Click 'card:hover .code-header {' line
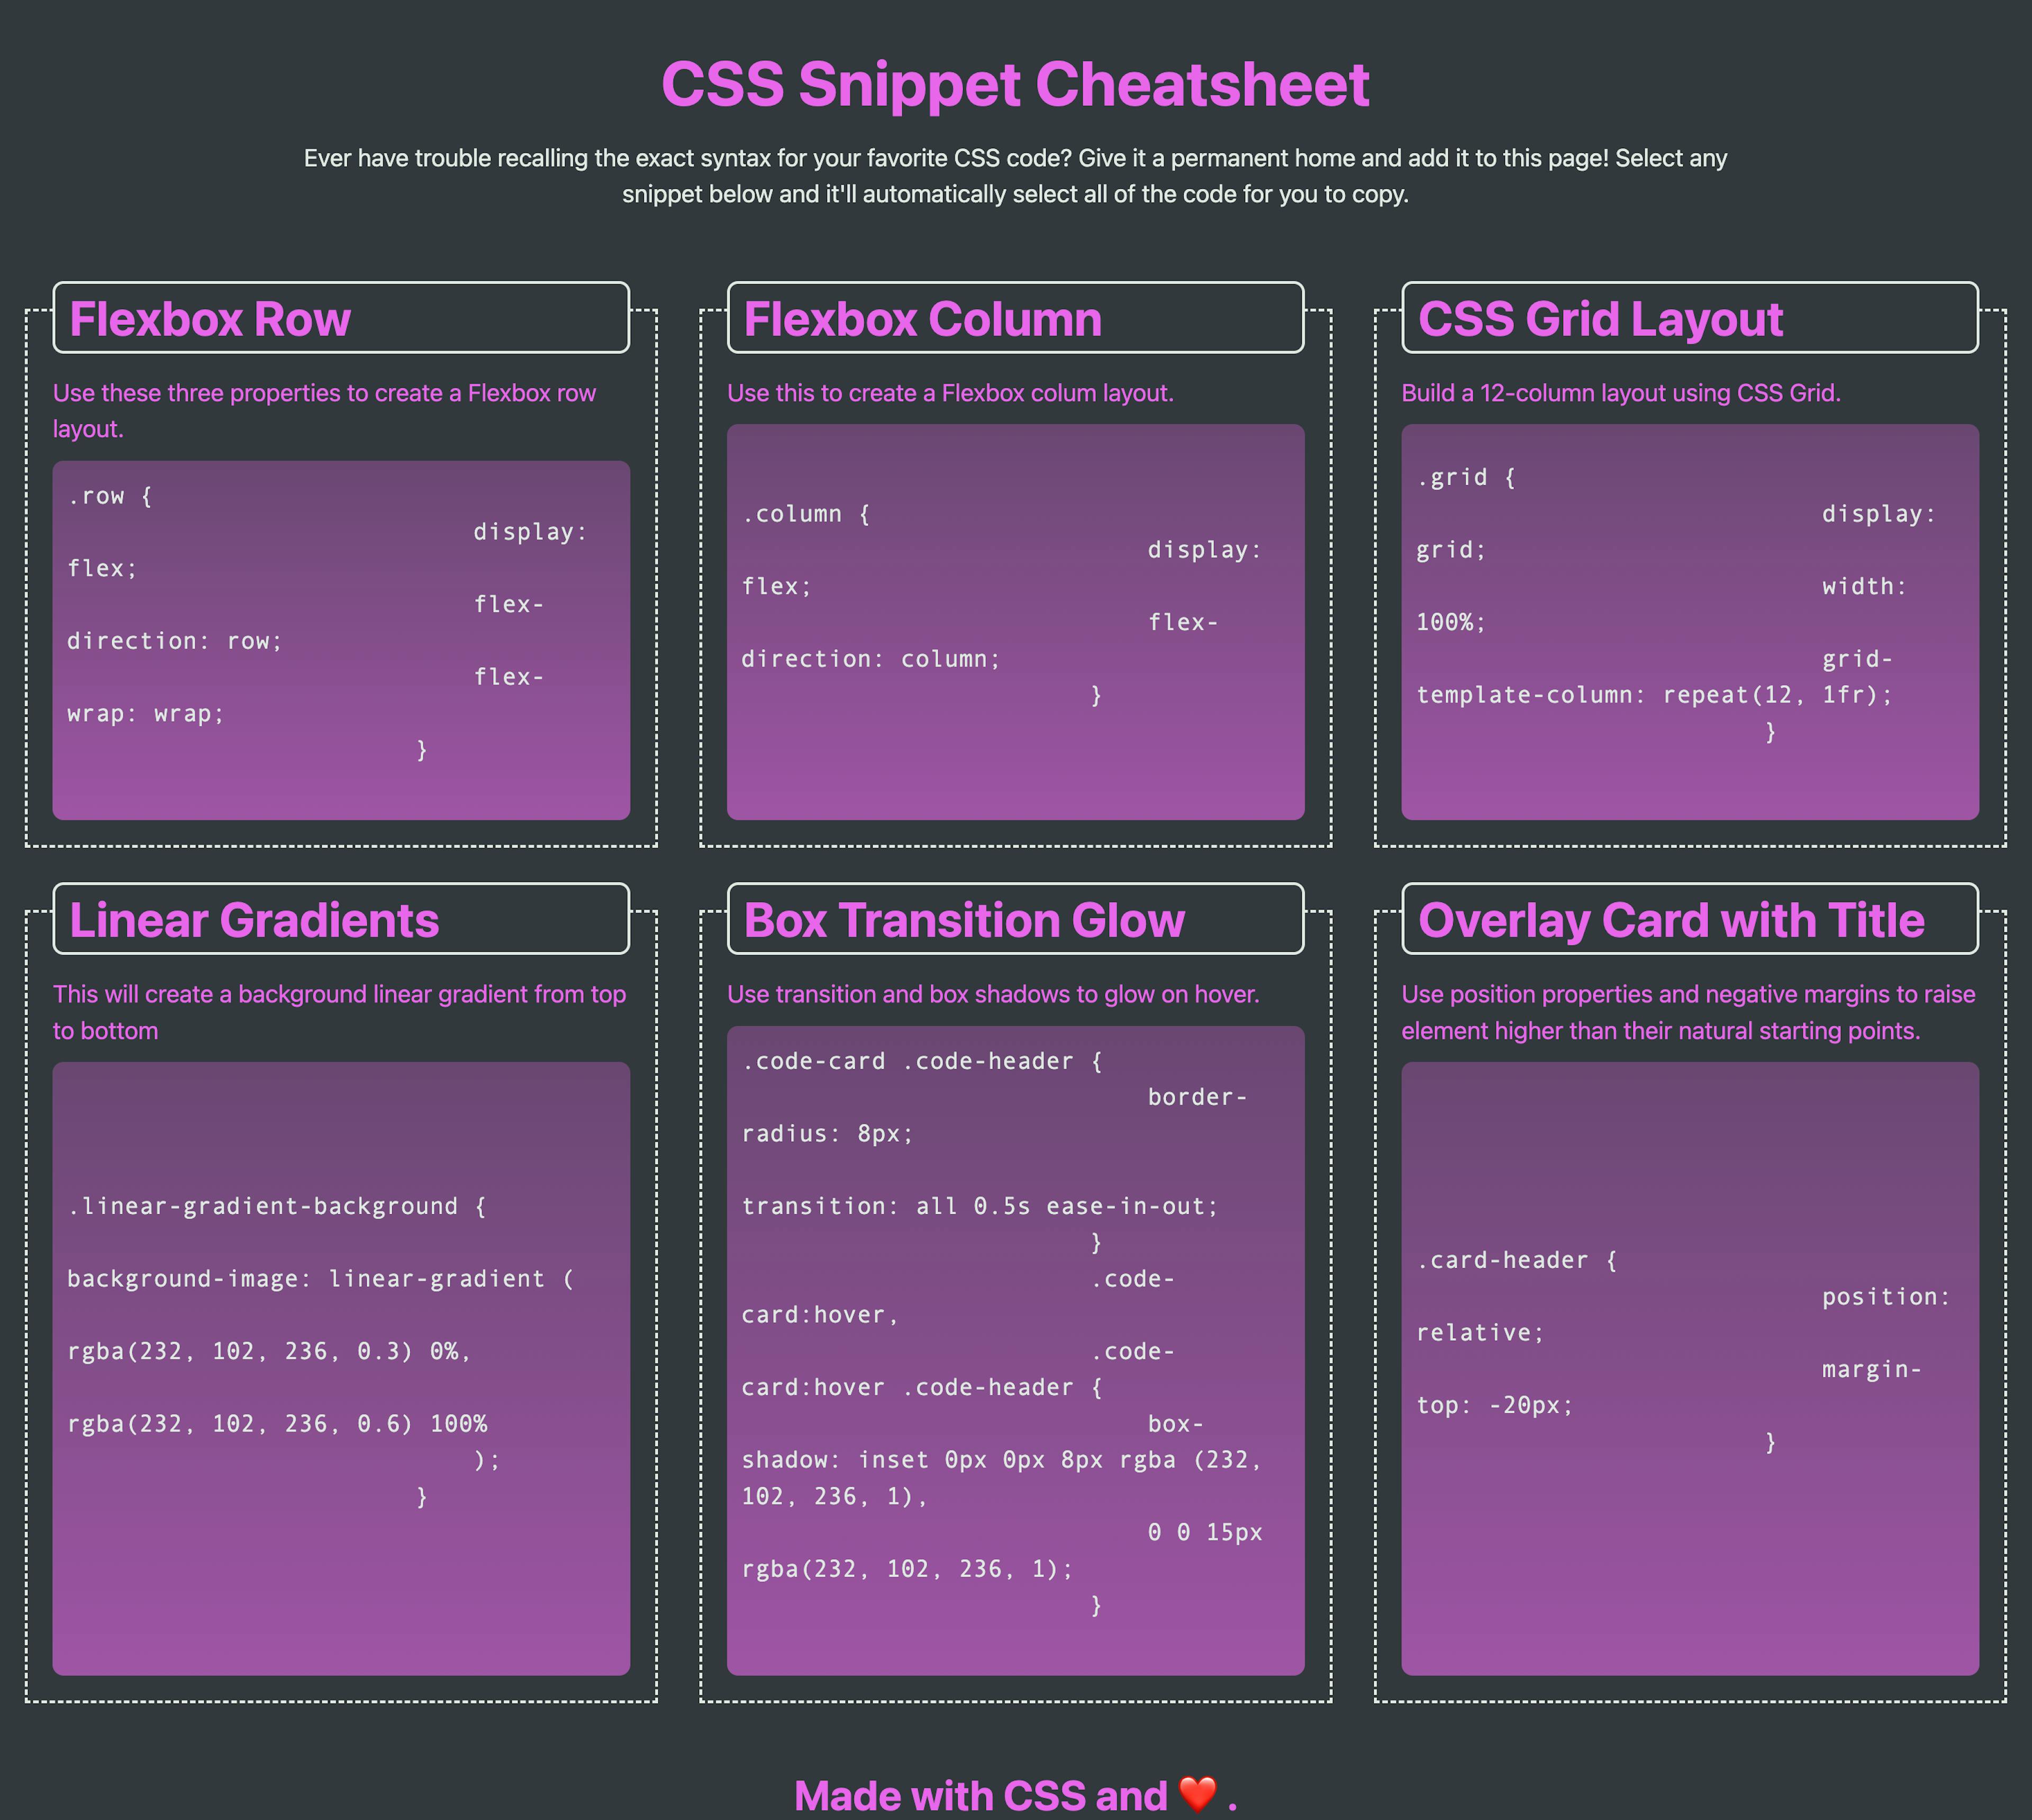This screenshot has height=1820, width=2032. (x=921, y=1388)
